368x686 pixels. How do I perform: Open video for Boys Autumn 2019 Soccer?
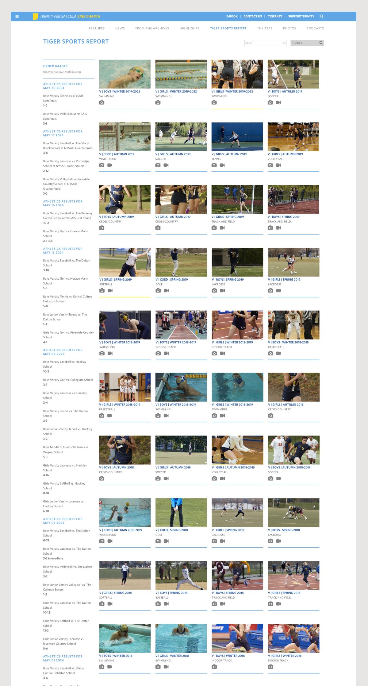tap(278, 103)
